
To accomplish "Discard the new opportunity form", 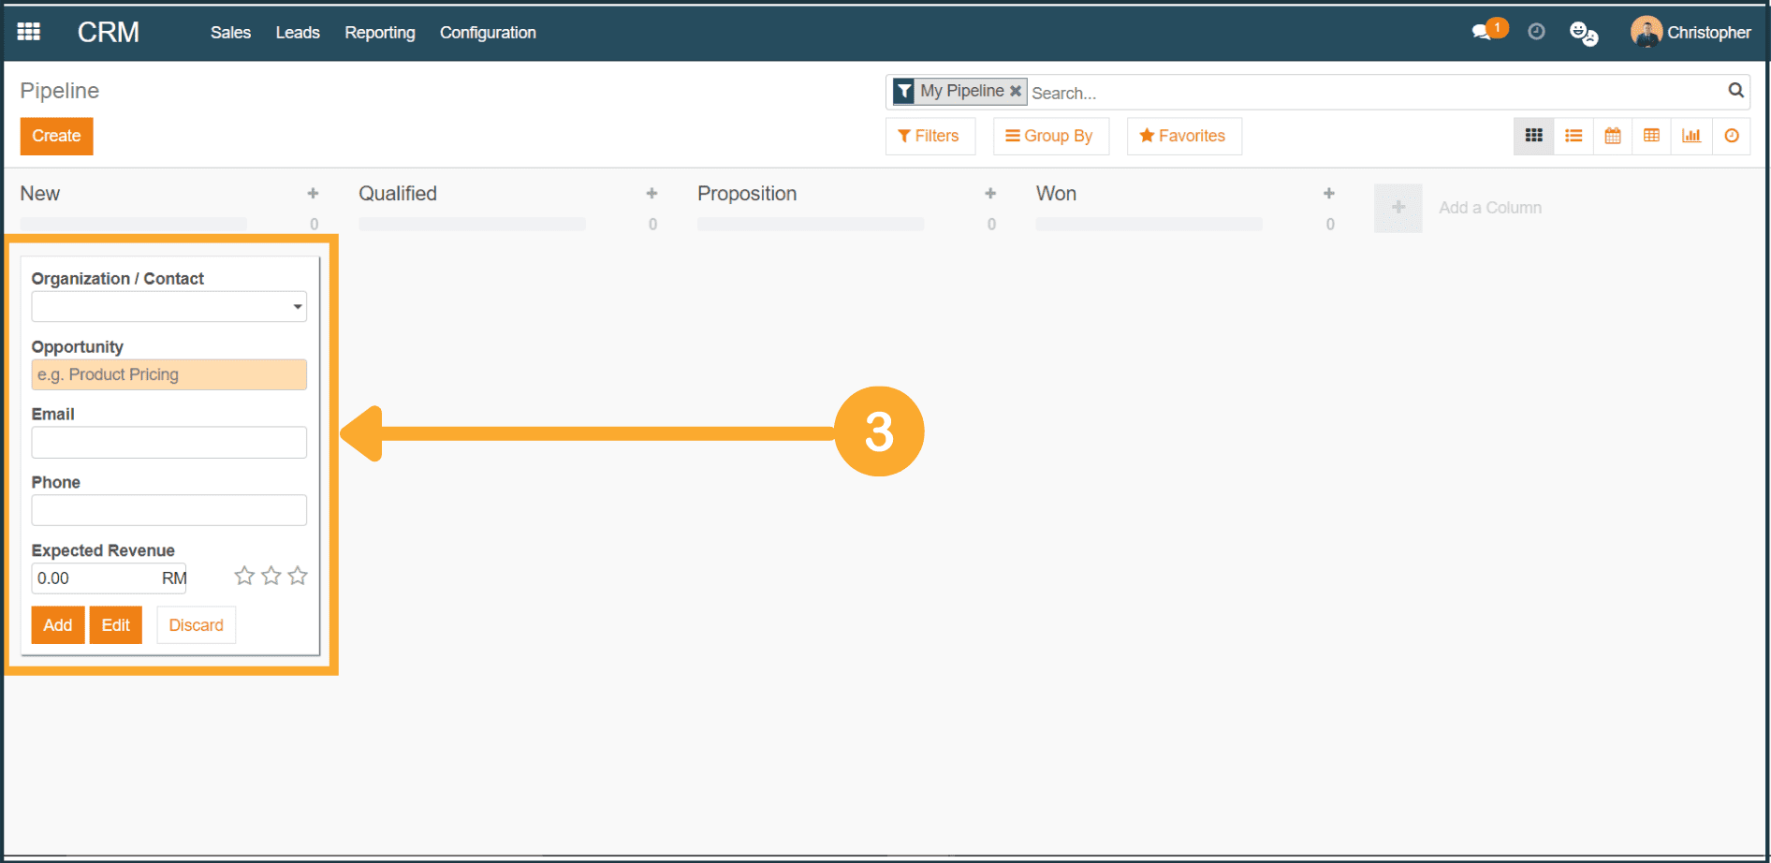I will point(196,625).
